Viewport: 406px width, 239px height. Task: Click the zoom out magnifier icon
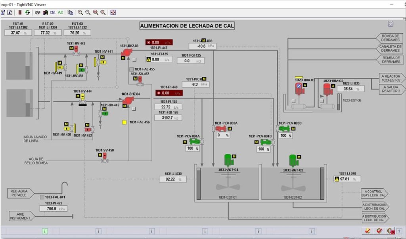88,12
